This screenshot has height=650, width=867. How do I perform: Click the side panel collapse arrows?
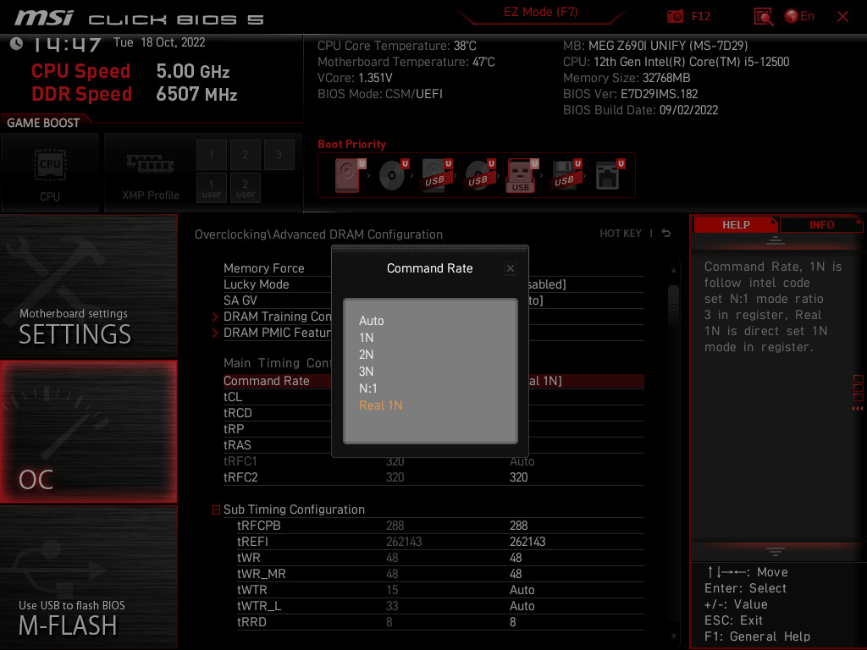coord(858,409)
